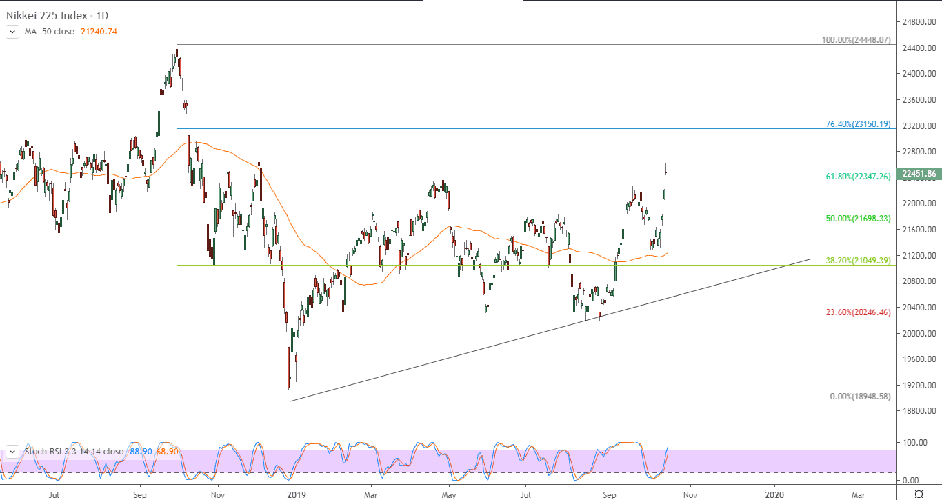This screenshot has height=500, width=942.
Task: Click the 20800.00 price axis label
Action: pos(919,281)
